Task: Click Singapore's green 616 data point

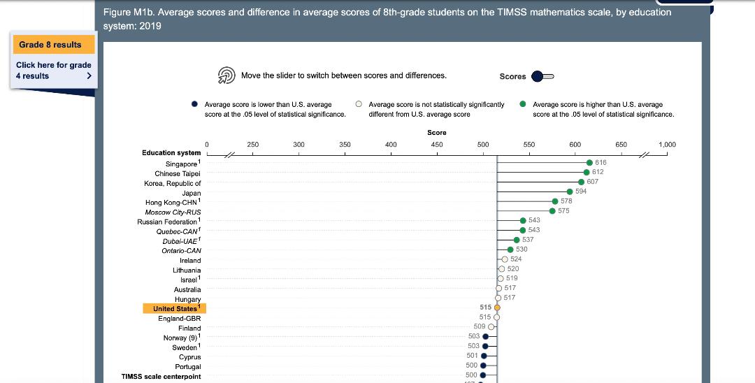Action: pyautogui.click(x=589, y=163)
